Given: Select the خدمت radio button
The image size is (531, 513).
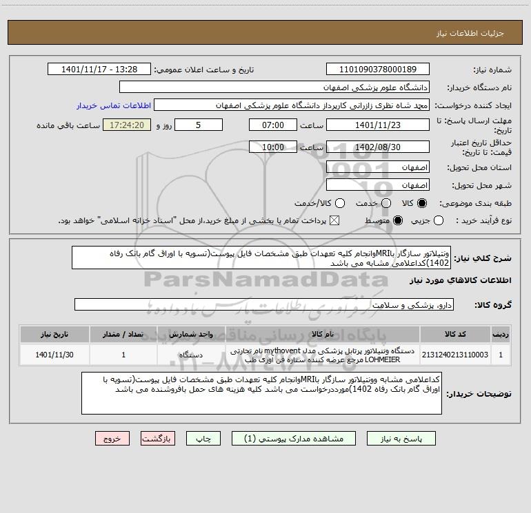Looking at the screenshot, I should tap(386, 203).
